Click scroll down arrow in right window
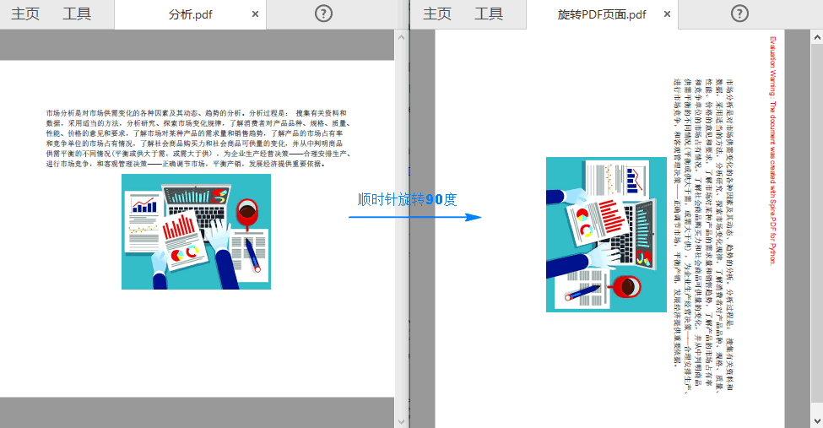Viewport: 823px width, 428px height. coord(817,421)
